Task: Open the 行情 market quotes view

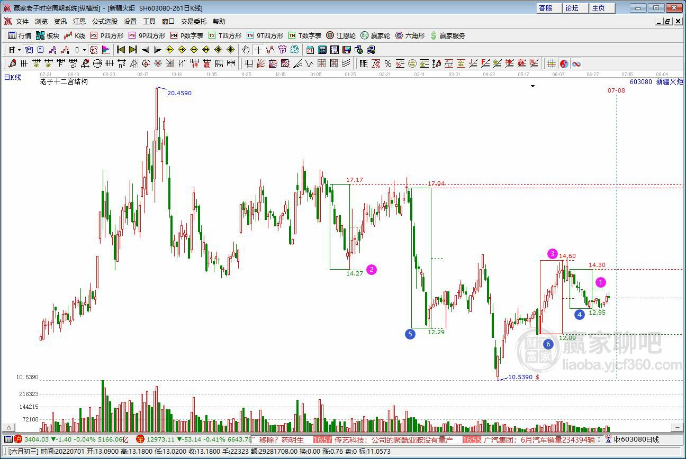Action: click(x=20, y=35)
